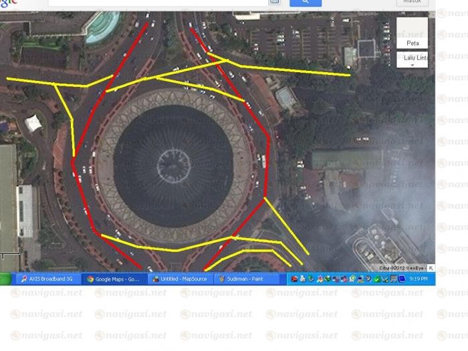Click the map copyright text Citra ©2012 GeoEye
This screenshot has height=351, width=468.
tap(398, 268)
